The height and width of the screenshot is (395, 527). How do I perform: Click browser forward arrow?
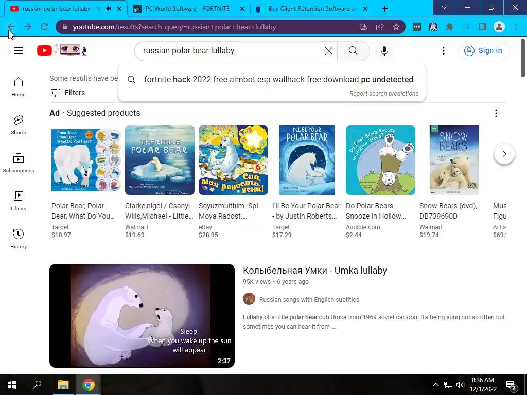(28, 27)
